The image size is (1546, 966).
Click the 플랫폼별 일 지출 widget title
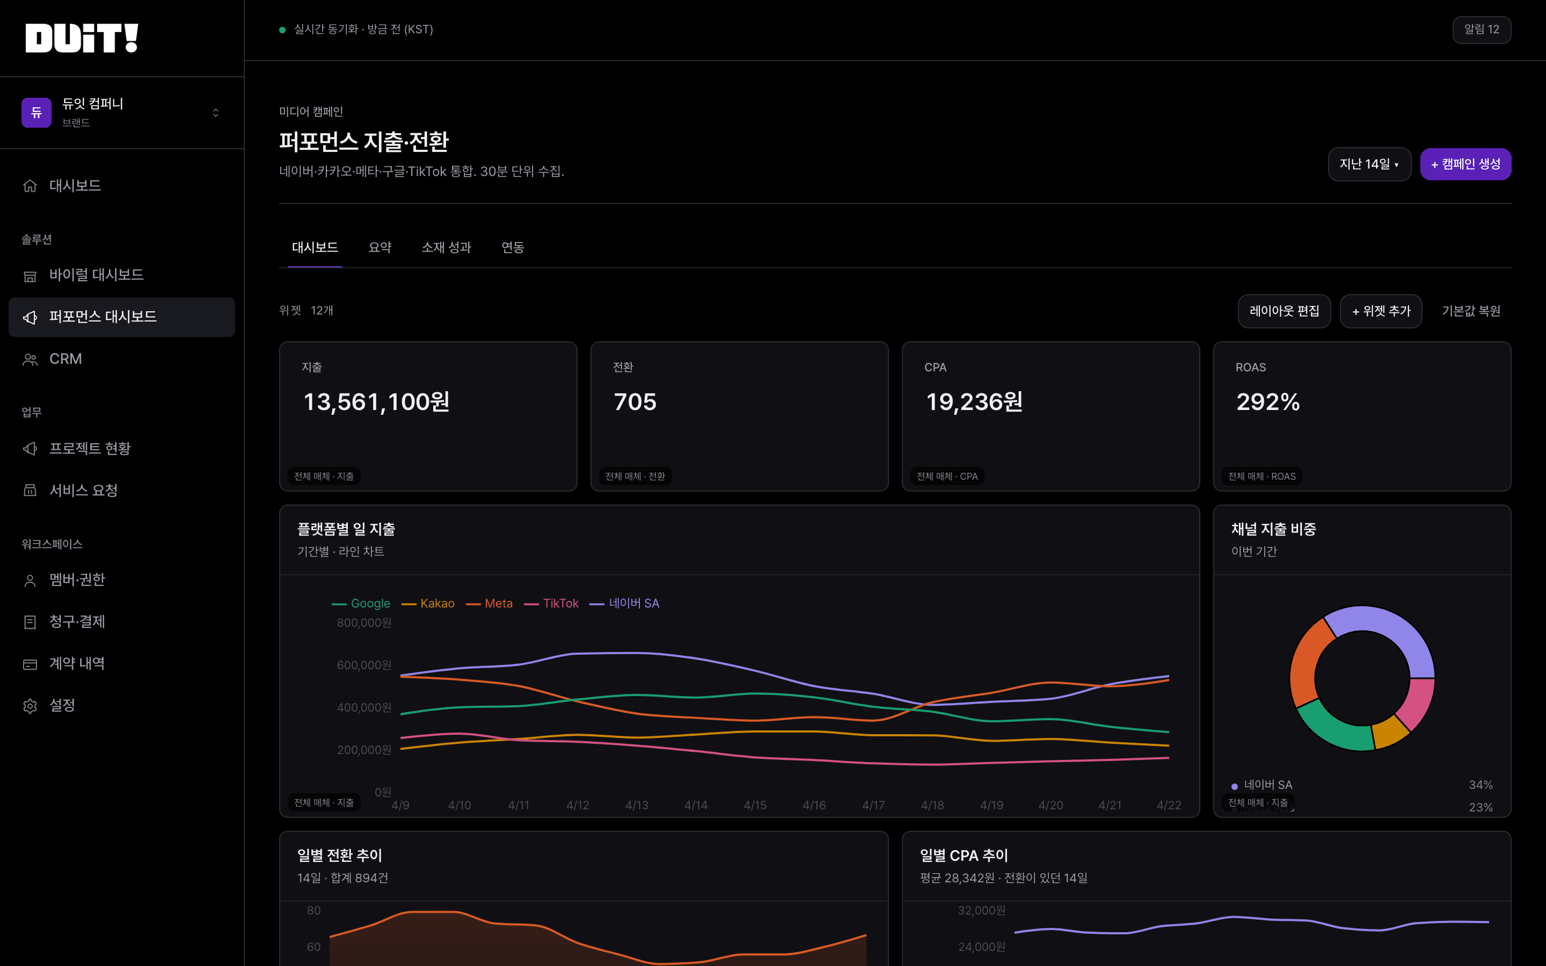point(346,529)
